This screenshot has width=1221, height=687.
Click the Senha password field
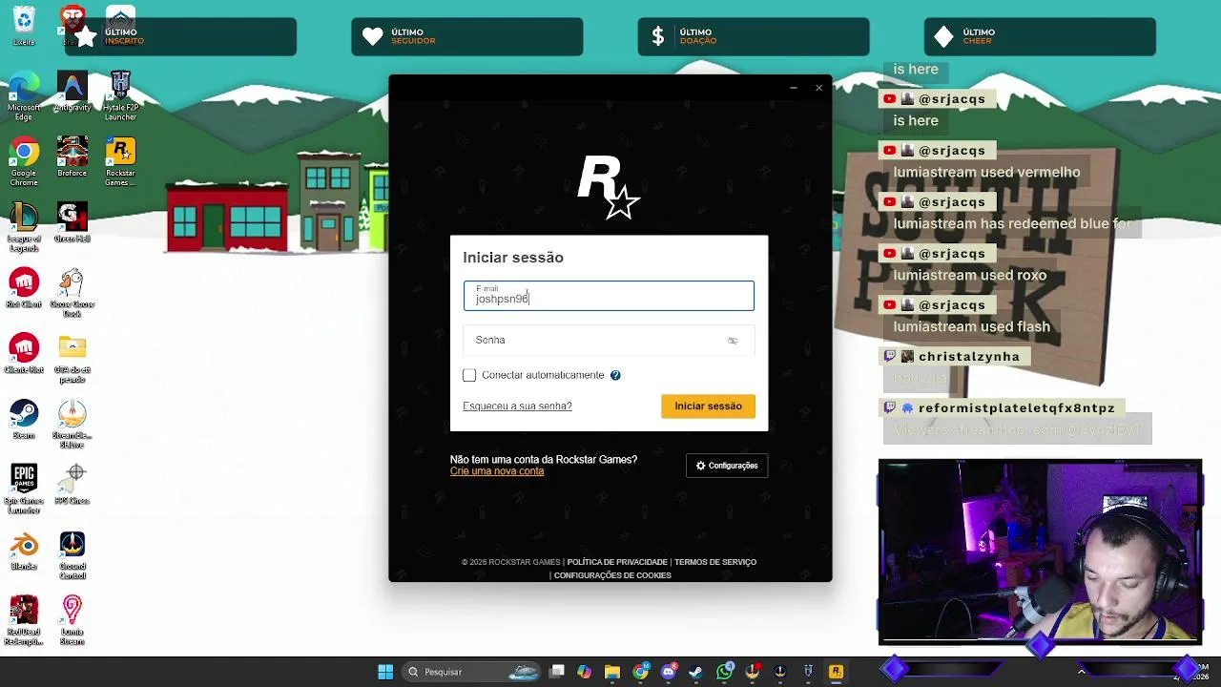pyautogui.click(x=609, y=340)
